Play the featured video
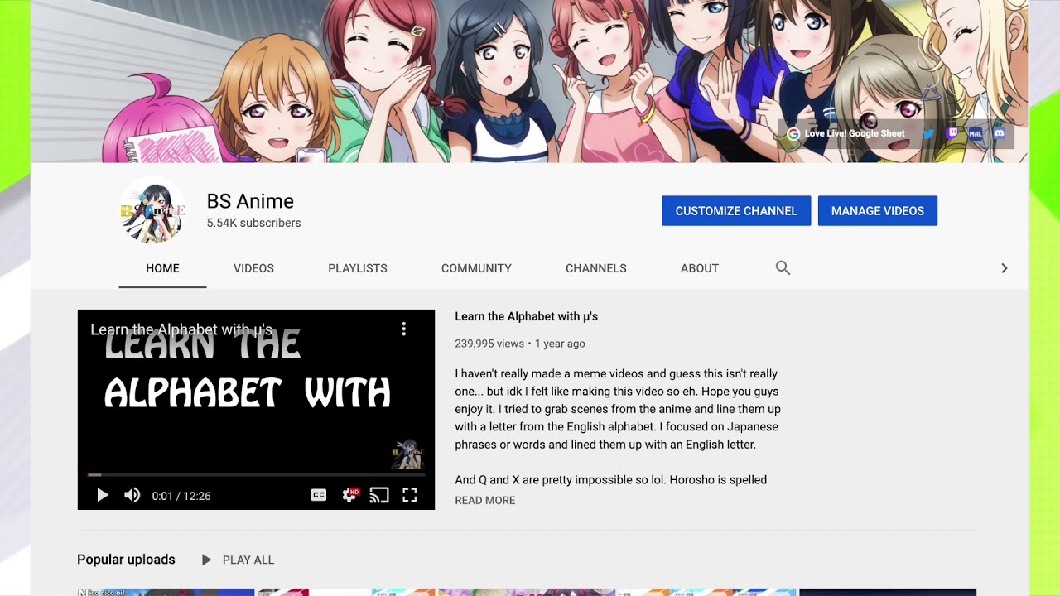1060x596 pixels. 103,495
